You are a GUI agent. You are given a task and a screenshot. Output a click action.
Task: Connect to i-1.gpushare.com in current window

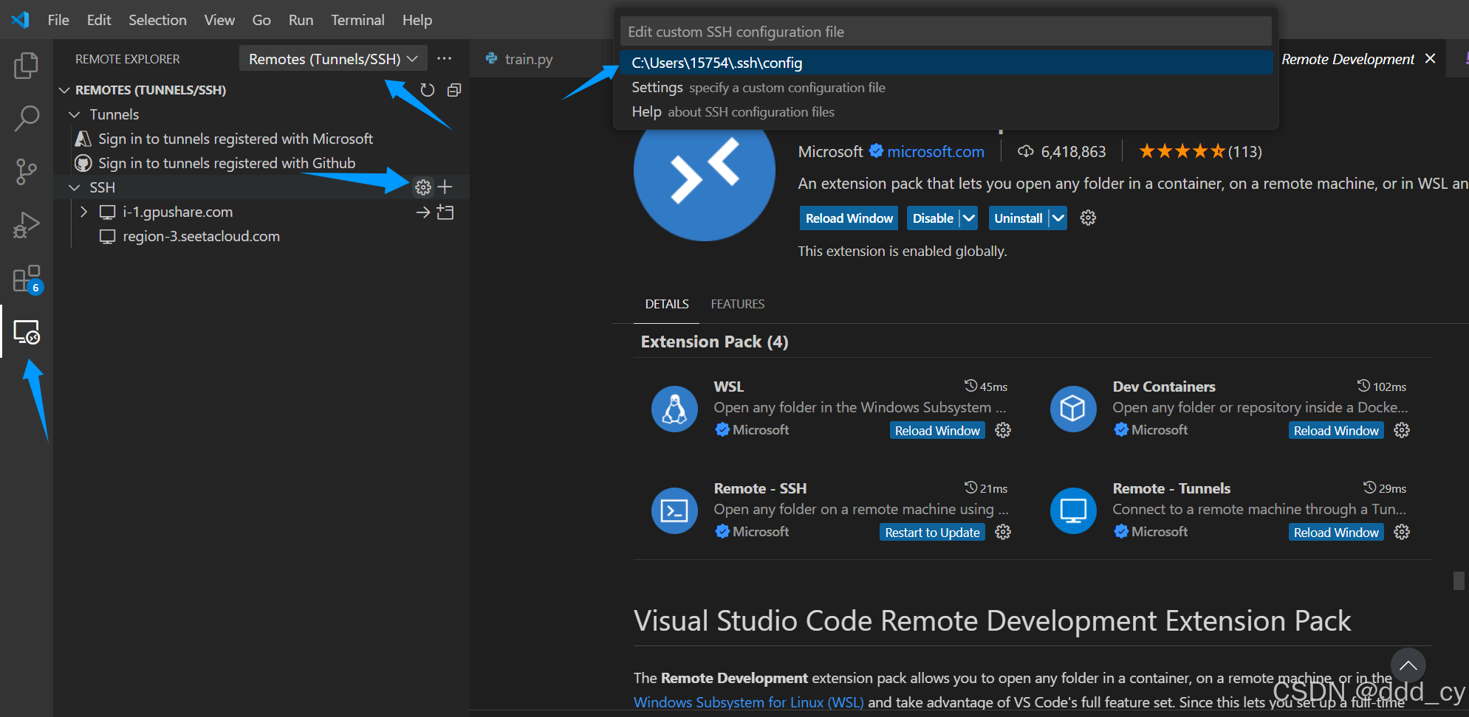pos(422,212)
